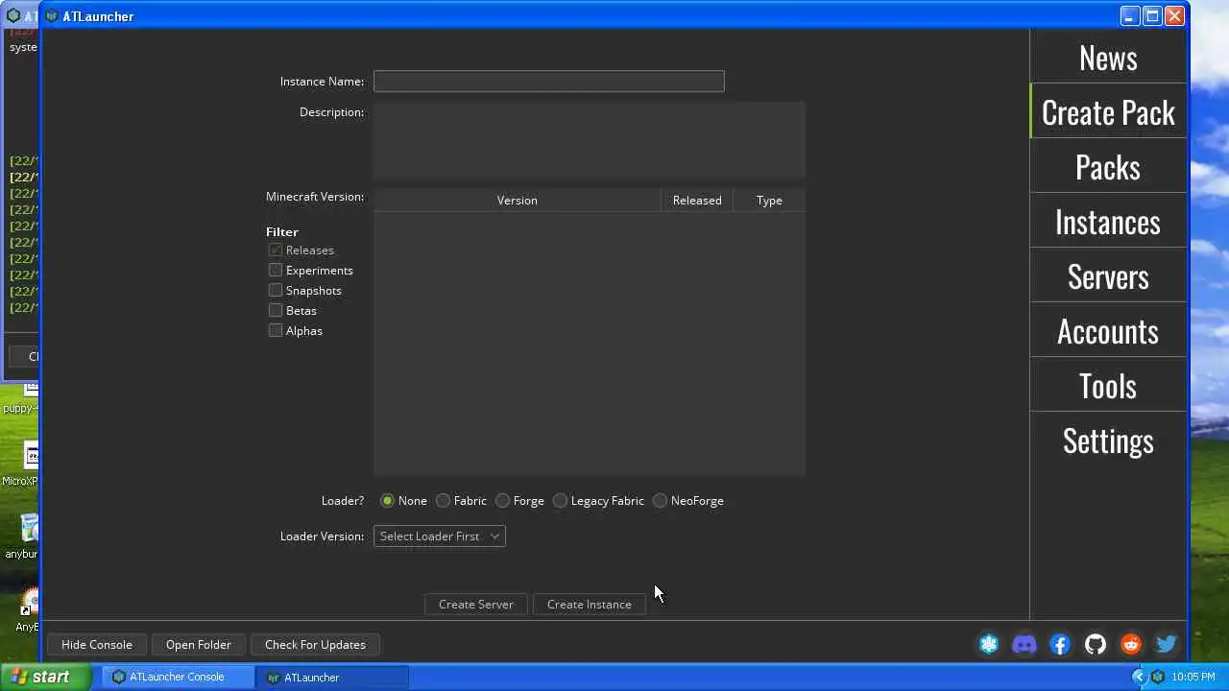Focus the Instance Name input field

[549, 82]
